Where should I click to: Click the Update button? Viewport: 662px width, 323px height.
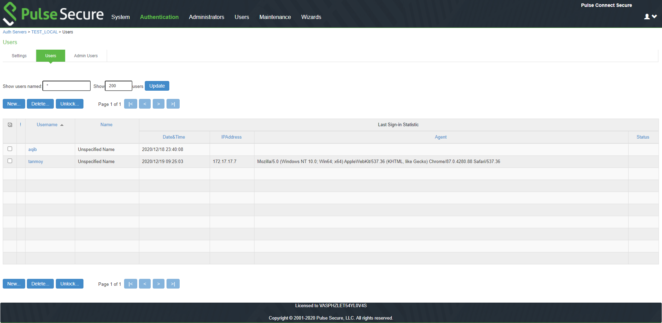click(157, 86)
